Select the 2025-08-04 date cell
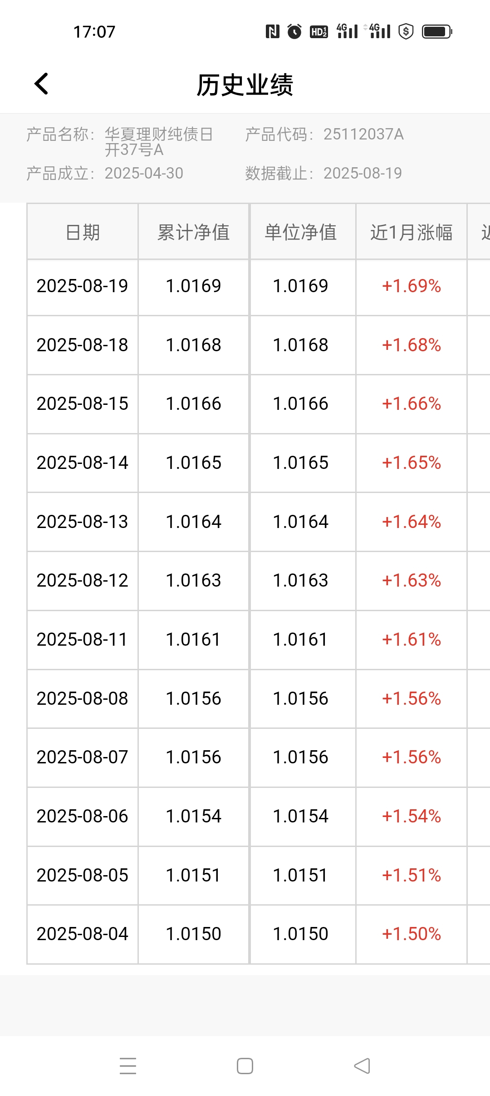 (83, 934)
